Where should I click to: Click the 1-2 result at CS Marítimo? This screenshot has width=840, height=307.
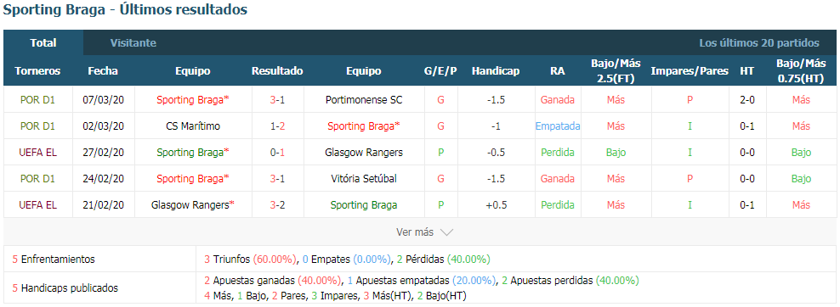pos(277,126)
